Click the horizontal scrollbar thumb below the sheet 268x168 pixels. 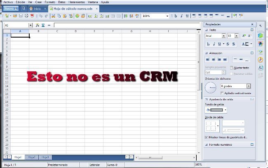click(150, 157)
